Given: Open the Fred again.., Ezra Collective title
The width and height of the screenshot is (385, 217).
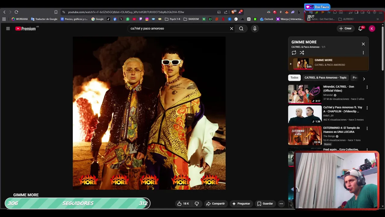Looking at the screenshot, I should coord(341,149).
